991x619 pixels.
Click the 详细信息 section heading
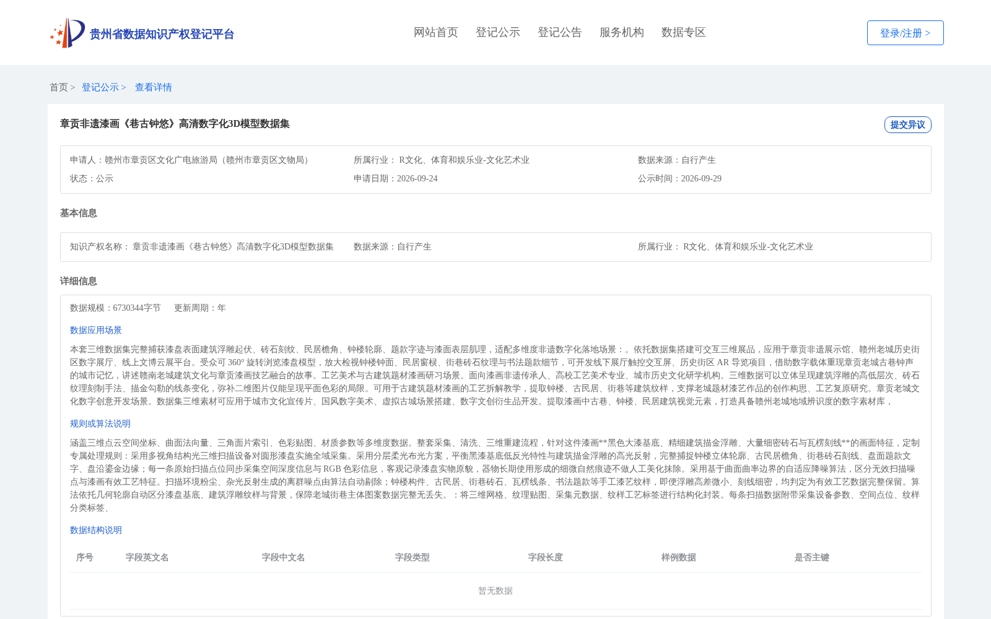79,281
